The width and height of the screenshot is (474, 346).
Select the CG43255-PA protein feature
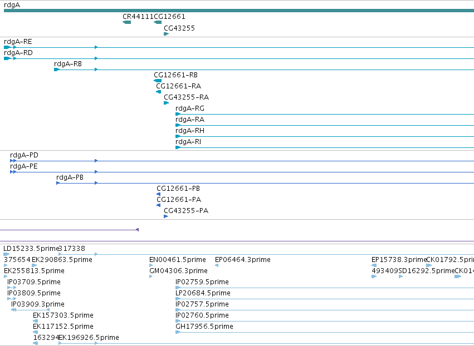tap(165, 216)
